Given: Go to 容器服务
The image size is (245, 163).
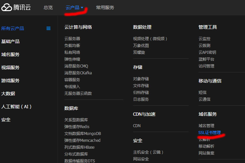Looking at the screenshot, I should [72, 80].
